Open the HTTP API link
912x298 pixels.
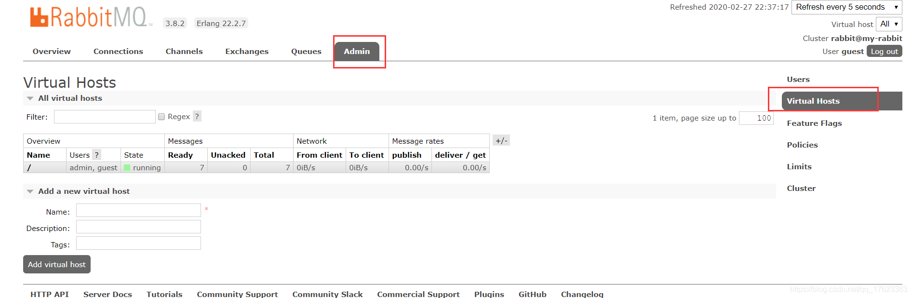50,294
